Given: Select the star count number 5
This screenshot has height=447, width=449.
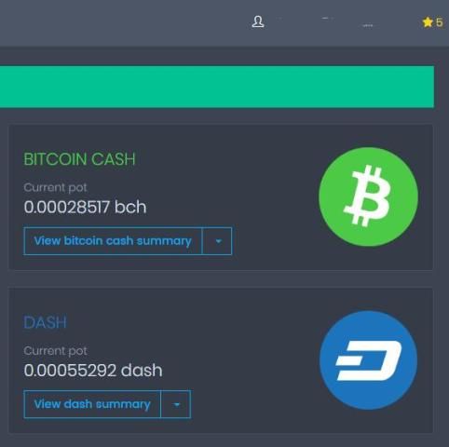Looking at the screenshot, I should tap(439, 22).
